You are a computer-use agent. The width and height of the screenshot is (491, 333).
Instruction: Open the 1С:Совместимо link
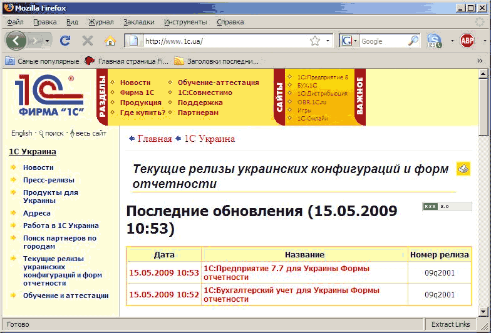[x=205, y=92]
